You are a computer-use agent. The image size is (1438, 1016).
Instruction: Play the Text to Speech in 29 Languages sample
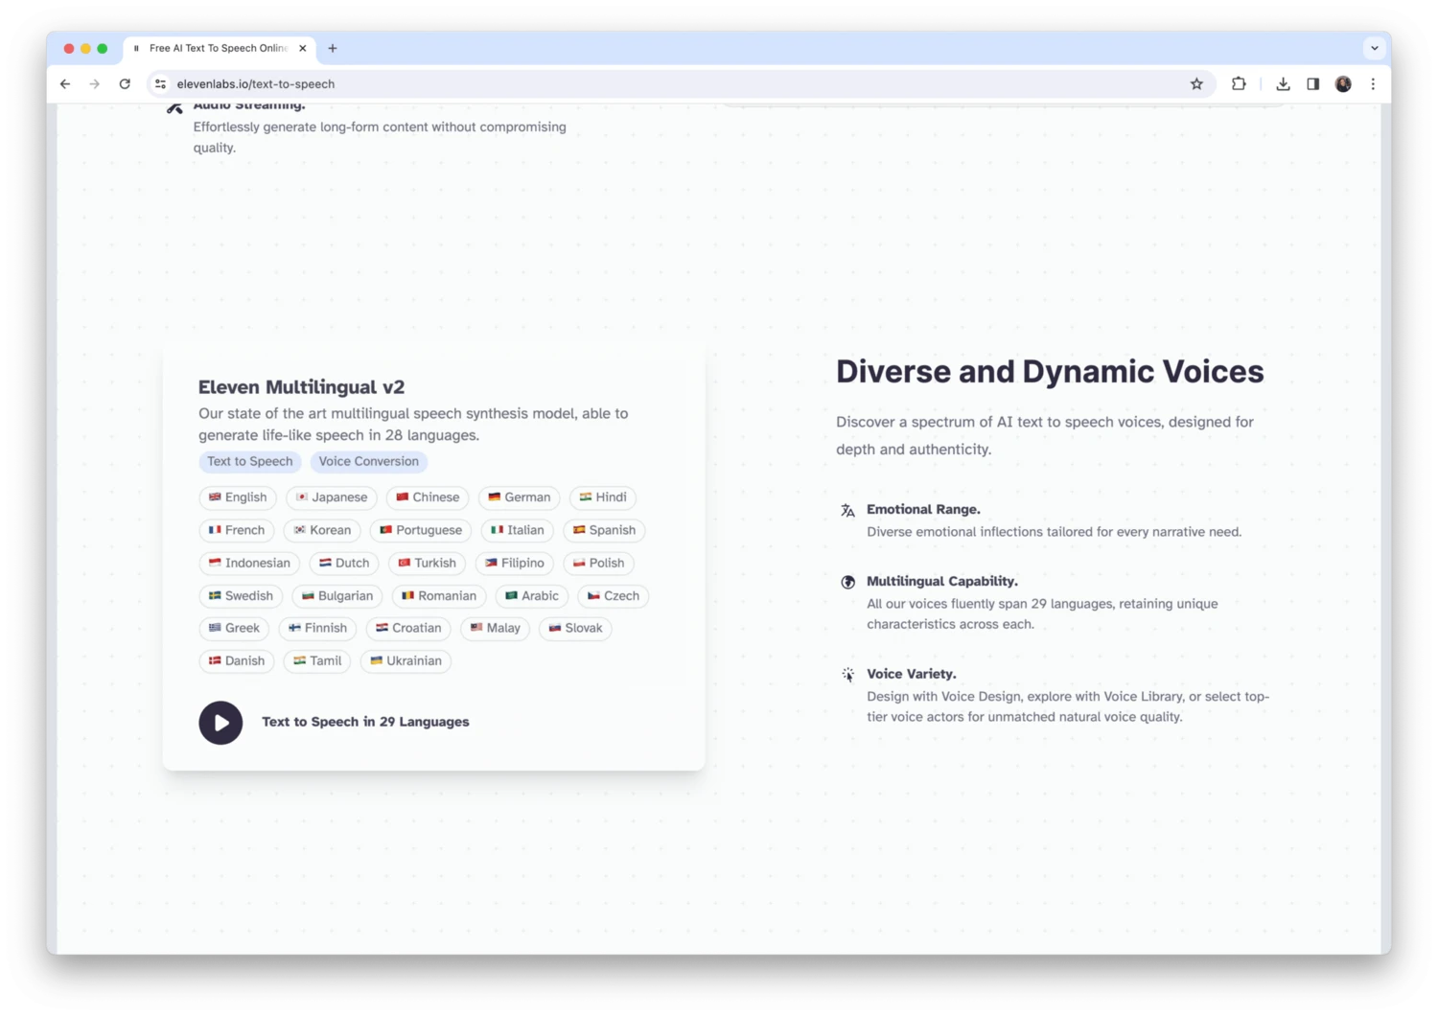(x=220, y=723)
